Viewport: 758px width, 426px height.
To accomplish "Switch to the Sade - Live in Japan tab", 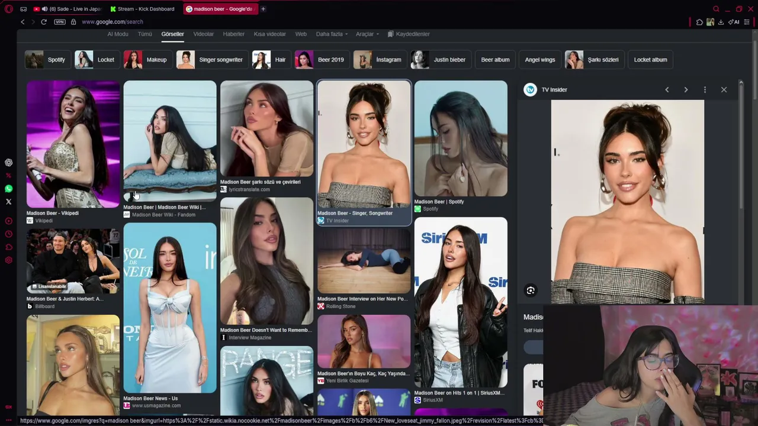I will [68, 9].
